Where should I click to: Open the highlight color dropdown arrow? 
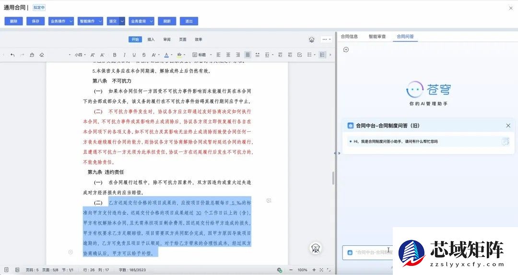(x=184, y=55)
